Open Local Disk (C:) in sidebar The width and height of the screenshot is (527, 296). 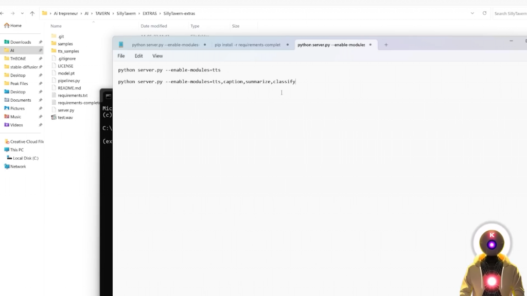[x=23, y=158]
